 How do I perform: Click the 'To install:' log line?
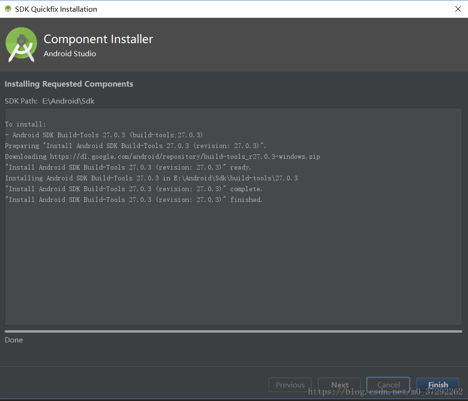[25, 124]
